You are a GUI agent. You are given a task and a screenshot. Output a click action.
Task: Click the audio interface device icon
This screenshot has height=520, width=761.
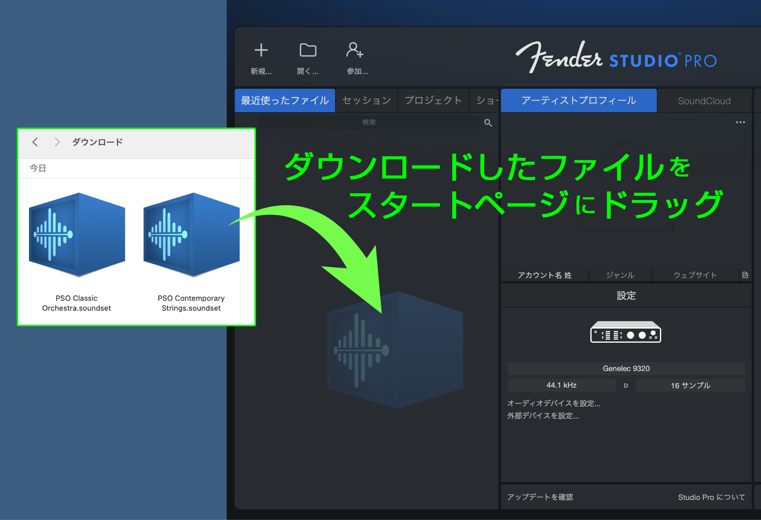[626, 332]
